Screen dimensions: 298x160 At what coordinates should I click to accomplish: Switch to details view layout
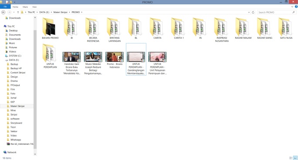click(291, 158)
